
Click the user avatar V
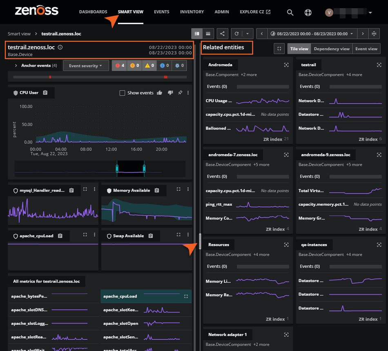[329, 12]
